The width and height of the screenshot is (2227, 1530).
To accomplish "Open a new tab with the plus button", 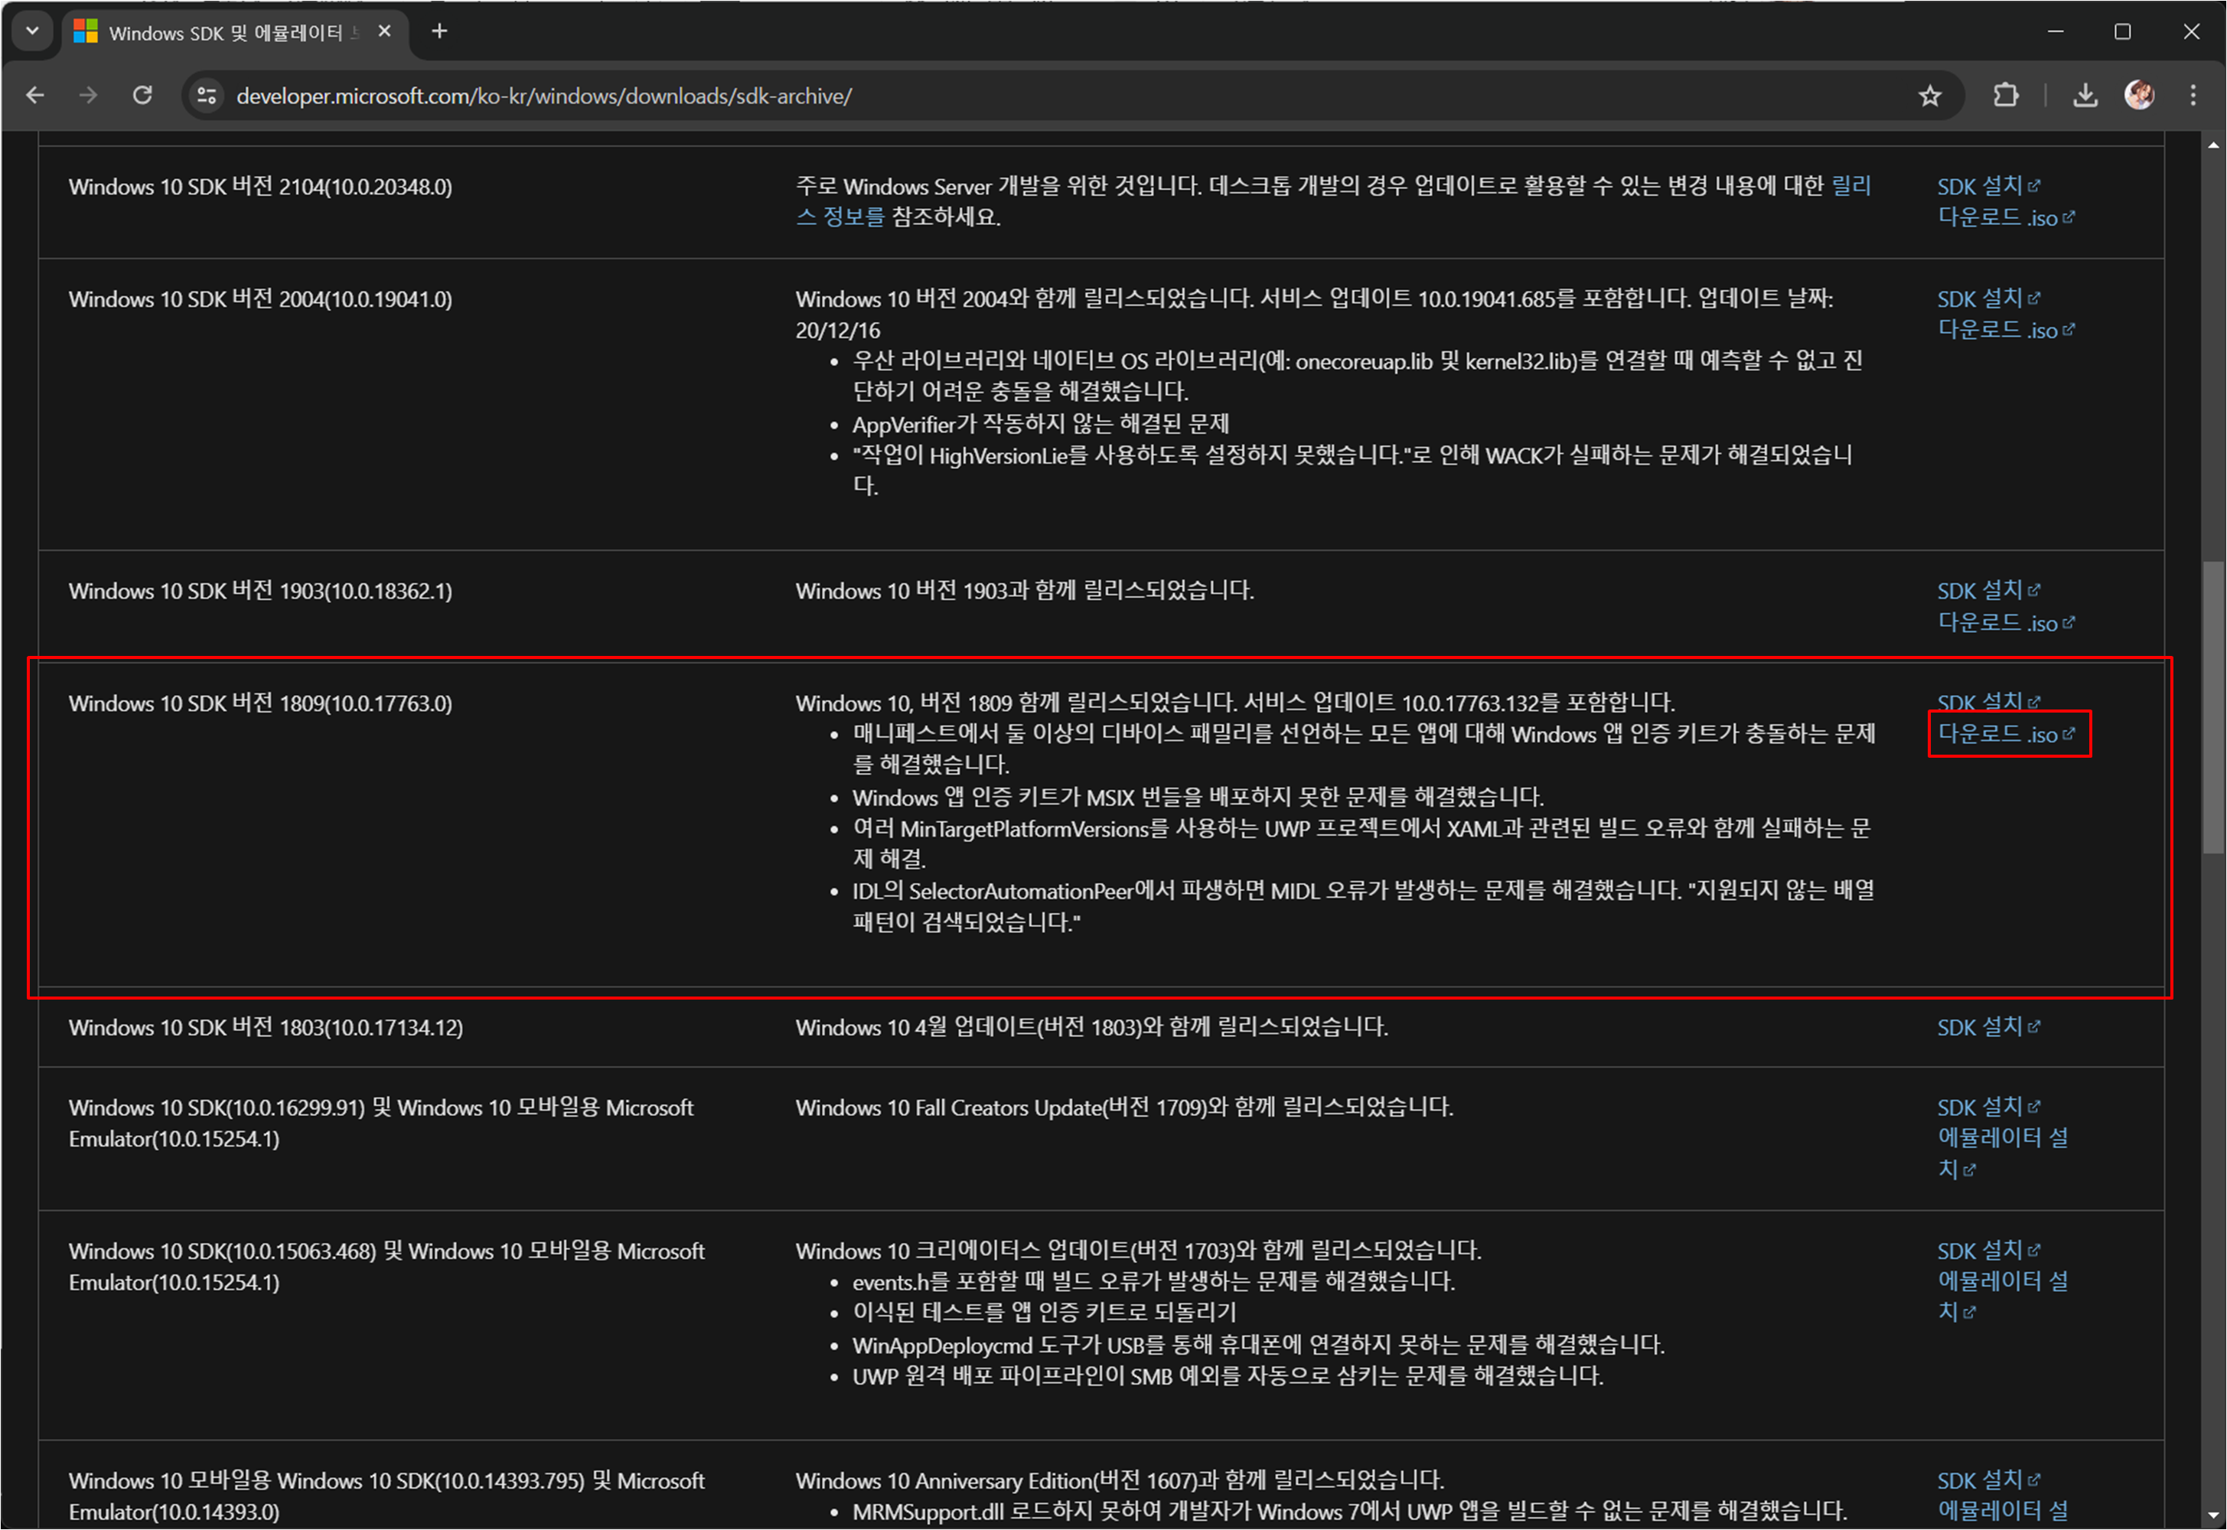I will tap(439, 31).
